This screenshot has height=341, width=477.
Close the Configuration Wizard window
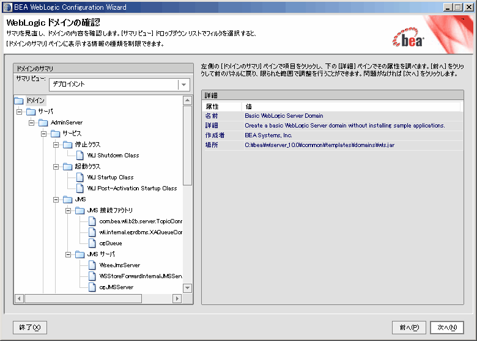point(469,7)
